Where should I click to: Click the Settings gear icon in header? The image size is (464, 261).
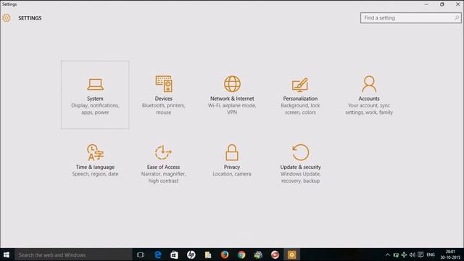(x=7, y=17)
